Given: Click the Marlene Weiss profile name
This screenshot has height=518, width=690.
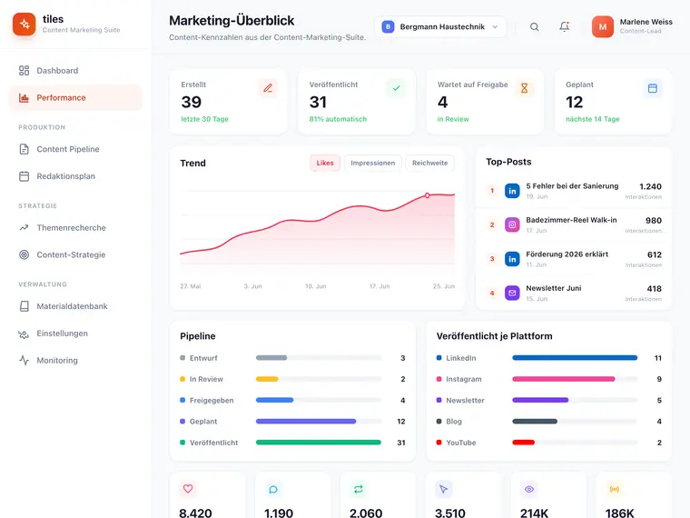Looking at the screenshot, I should click(646, 22).
